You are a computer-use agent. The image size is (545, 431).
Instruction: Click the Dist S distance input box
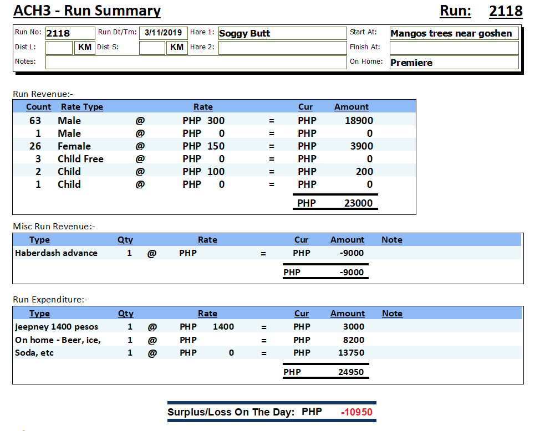(152, 48)
